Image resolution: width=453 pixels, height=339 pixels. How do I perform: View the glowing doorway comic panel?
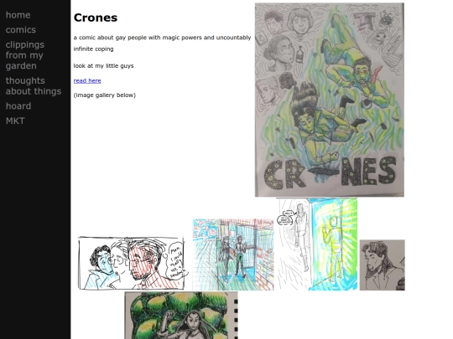pos(316,244)
